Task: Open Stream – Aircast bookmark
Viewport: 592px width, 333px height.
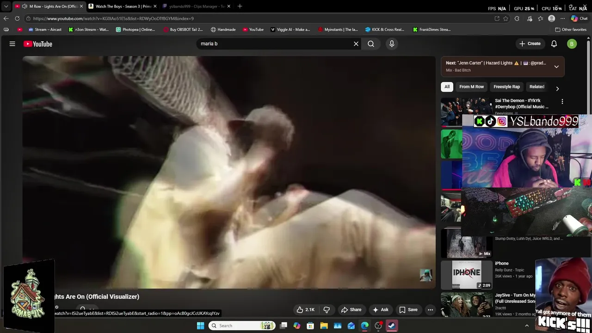Action: [45, 30]
